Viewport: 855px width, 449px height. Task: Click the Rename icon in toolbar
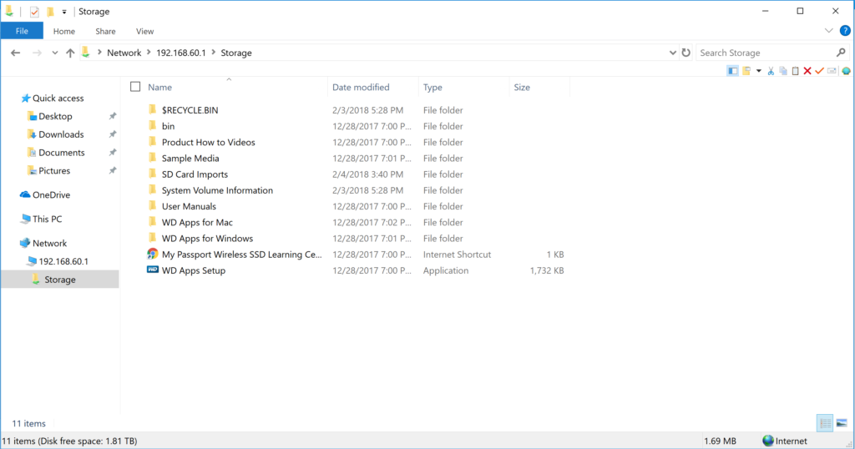click(832, 71)
